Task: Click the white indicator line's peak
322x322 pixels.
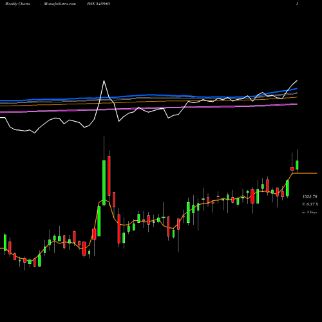Action: click(x=104, y=81)
